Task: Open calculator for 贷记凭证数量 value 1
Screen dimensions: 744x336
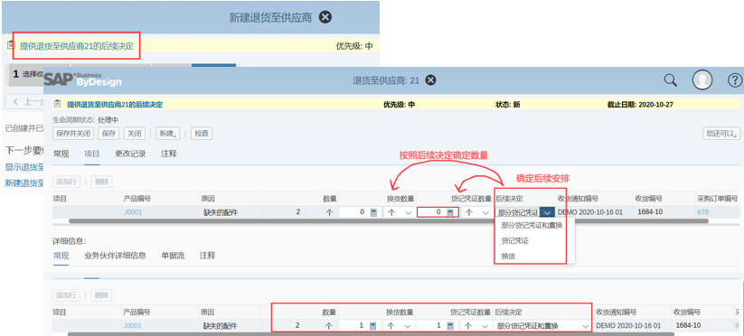Action: [x=450, y=326]
